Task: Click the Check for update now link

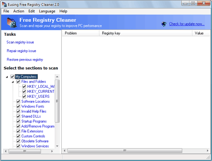Action: [187, 24]
